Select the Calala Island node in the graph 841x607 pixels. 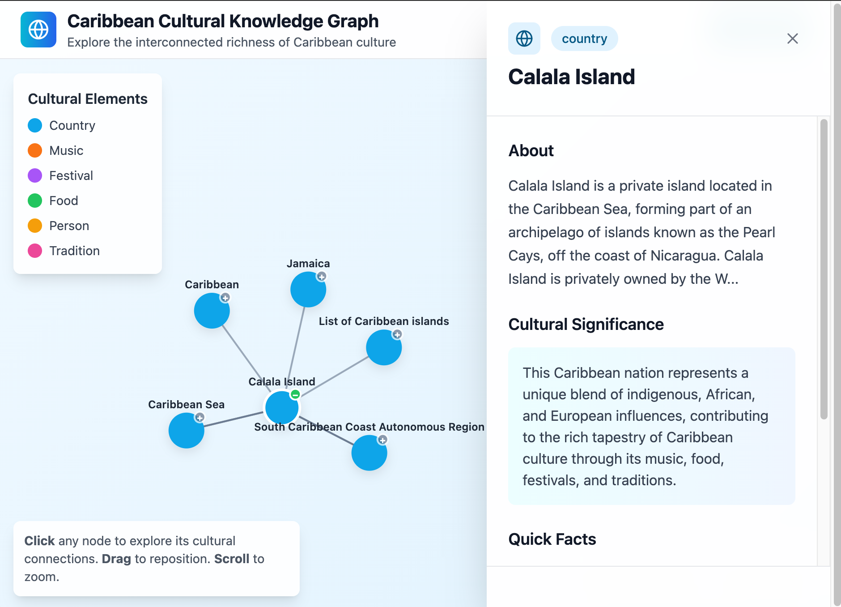point(282,407)
